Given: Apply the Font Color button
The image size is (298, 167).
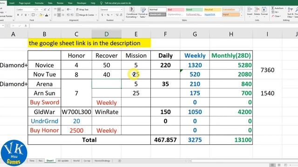Looking at the screenshot, I should [x=47, y=15].
